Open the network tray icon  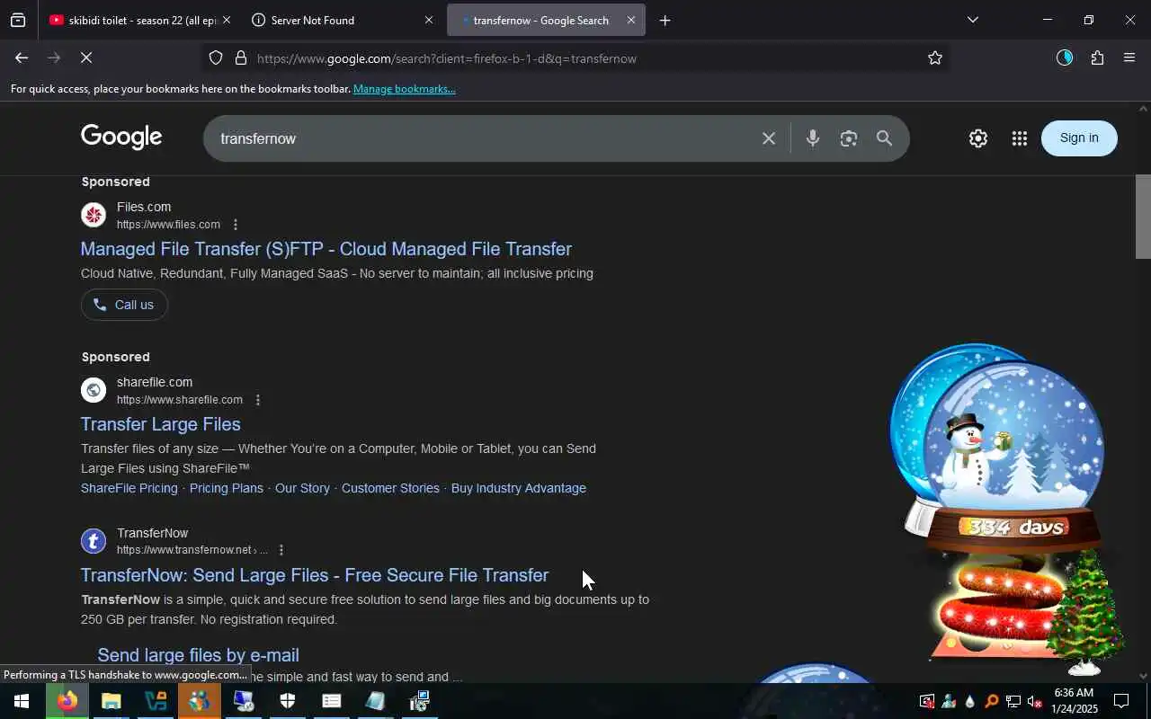pos(1013,702)
